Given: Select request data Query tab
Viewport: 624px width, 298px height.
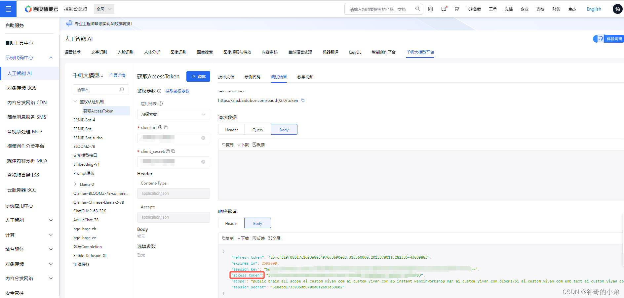Looking at the screenshot, I should pos(258,130).
